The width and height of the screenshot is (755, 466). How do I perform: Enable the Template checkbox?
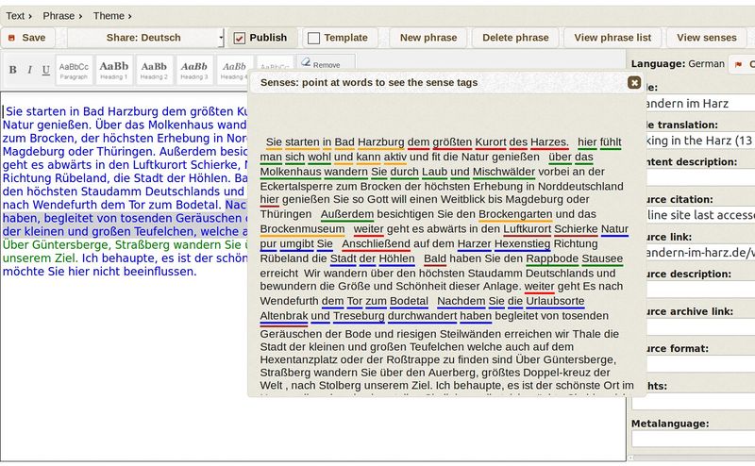(x=313, y=39)
